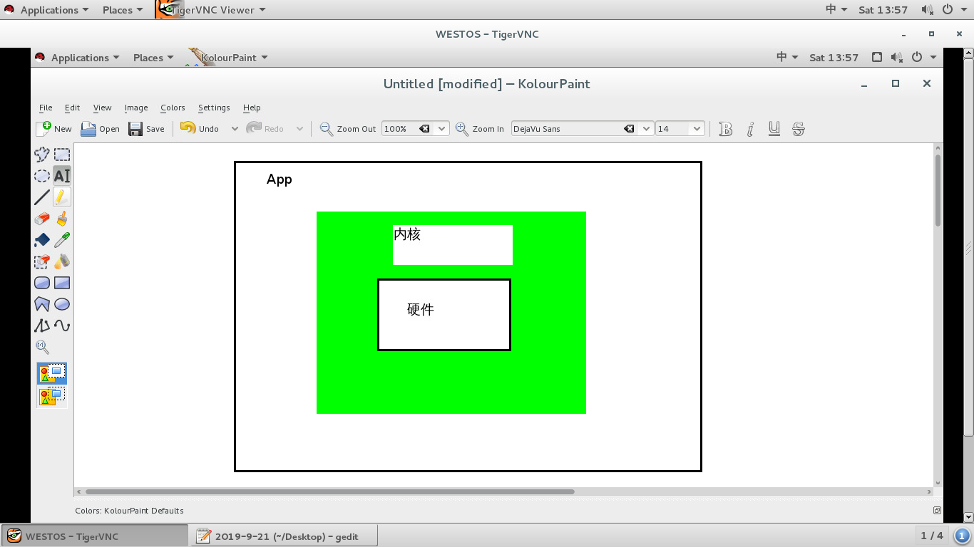Click the vertical canvas scrollbar
Screen dimensions: 974x547
[x=938, y=191]
